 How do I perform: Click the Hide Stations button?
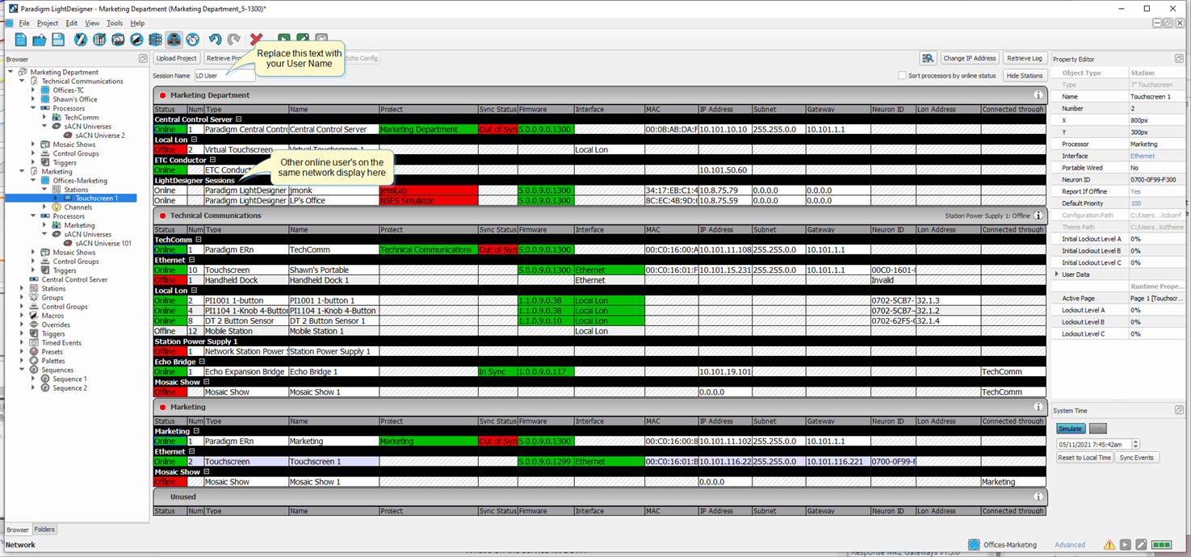(x=1024, y=76)
